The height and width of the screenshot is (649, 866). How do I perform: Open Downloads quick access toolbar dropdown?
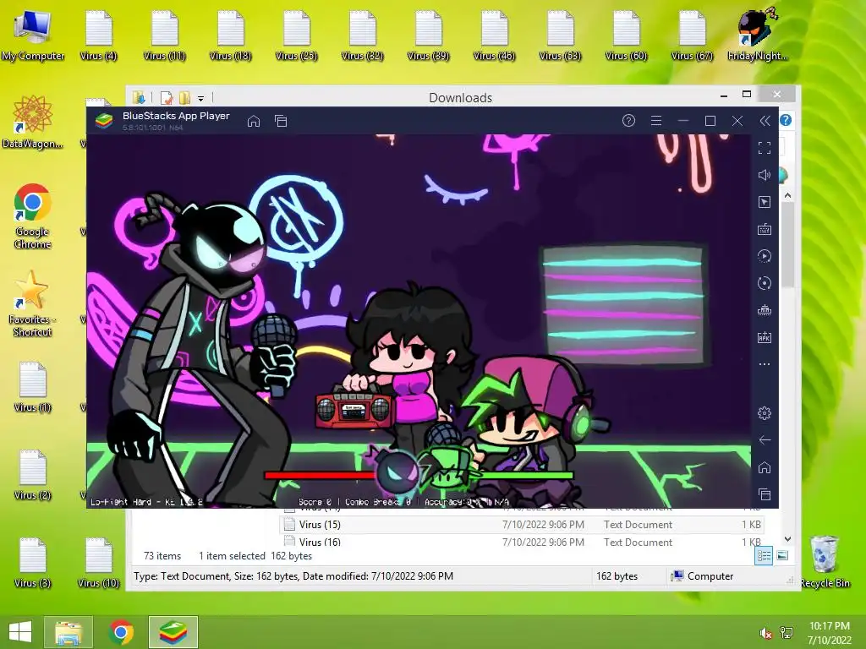[x=201, y=99]
